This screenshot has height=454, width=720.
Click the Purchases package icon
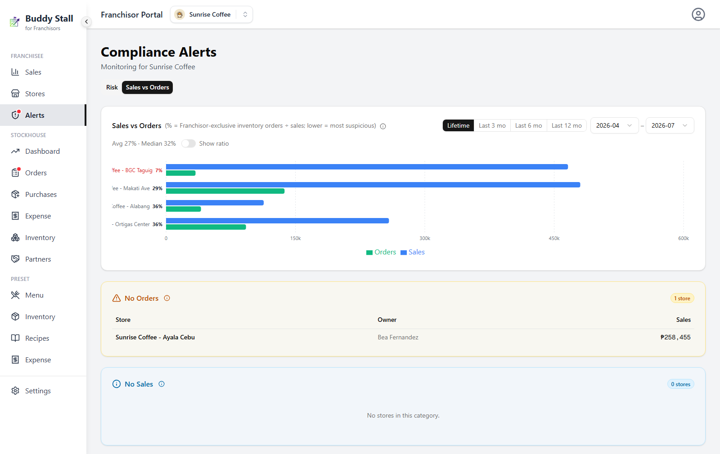pos(15,194)
